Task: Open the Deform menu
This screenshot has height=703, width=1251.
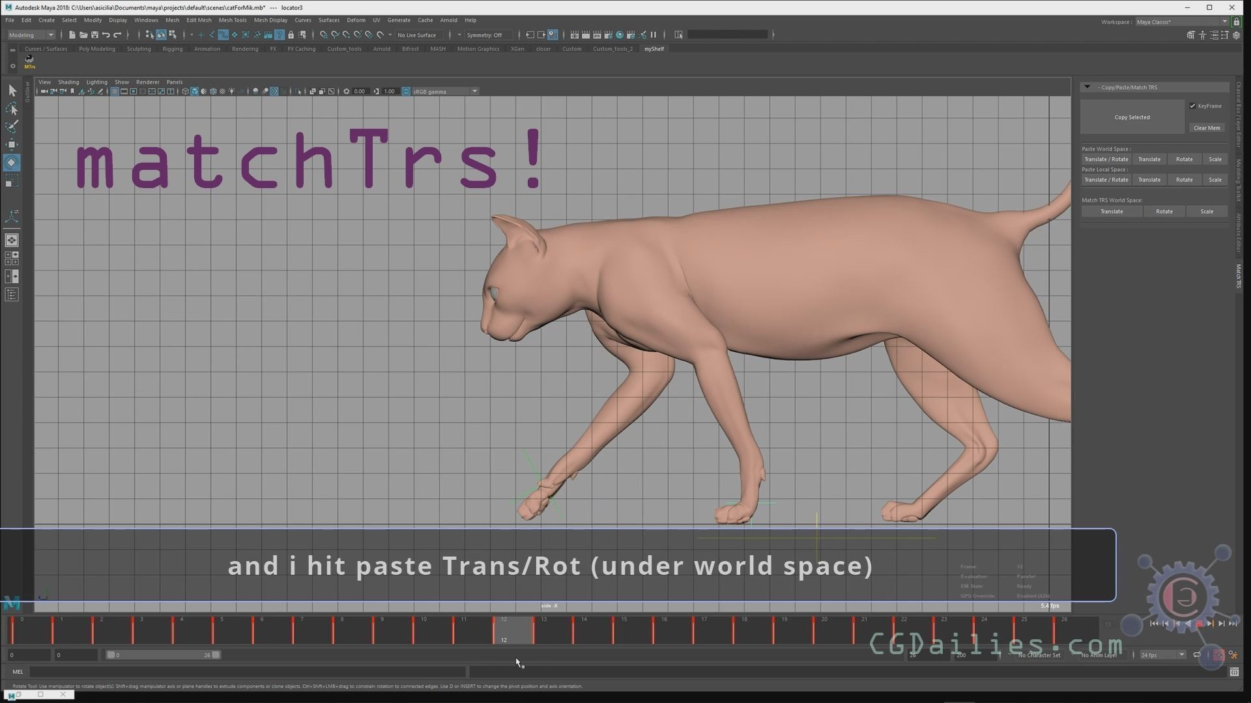Action: pos(356,20)
